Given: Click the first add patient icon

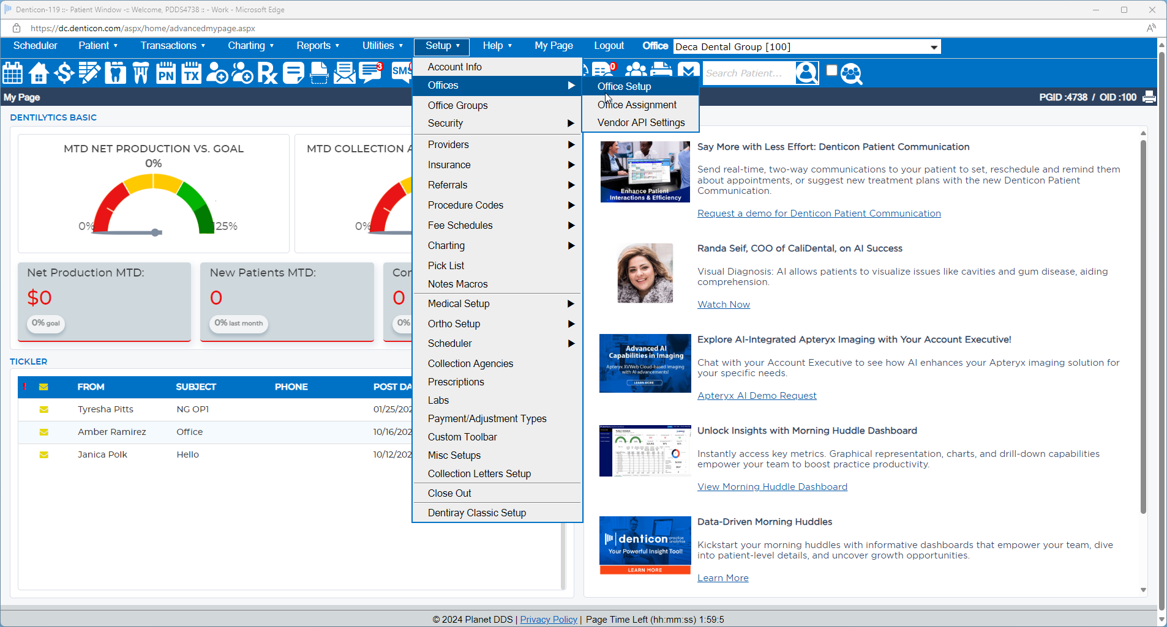Looking at the screenshot, I should 217,73.
